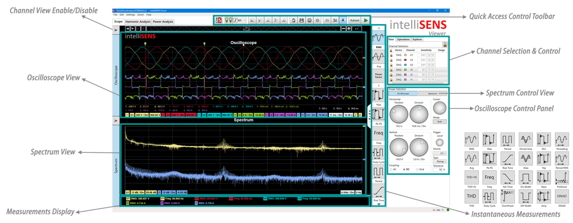Click the f(x) formula toolbar icon

tap(327, 20)
